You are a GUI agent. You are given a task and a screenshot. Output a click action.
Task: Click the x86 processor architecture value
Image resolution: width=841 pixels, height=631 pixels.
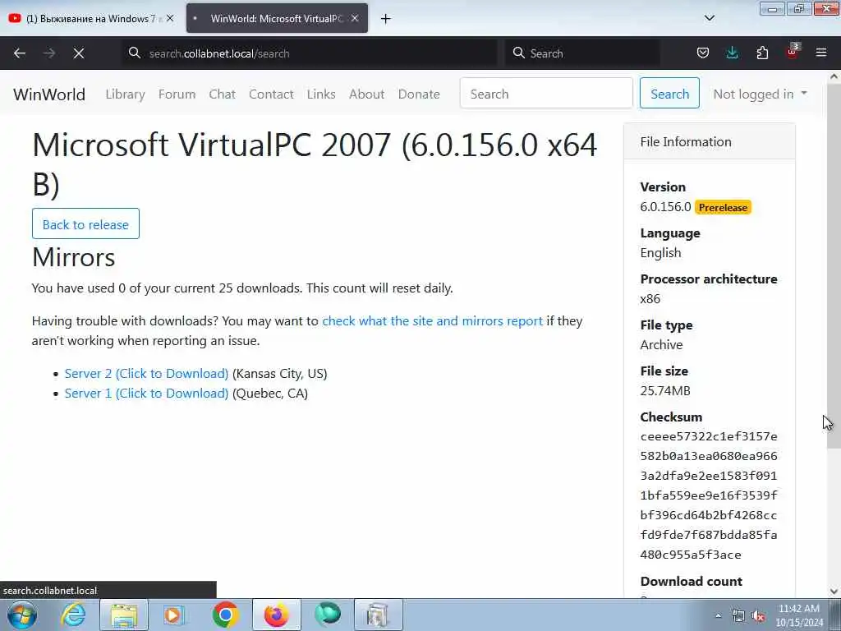(x=650, y=299)
